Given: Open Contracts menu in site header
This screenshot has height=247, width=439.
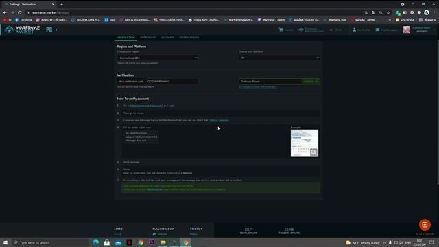Looking at the screenshot, I should 311,30.
